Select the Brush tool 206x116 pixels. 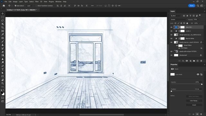(3, 42)
